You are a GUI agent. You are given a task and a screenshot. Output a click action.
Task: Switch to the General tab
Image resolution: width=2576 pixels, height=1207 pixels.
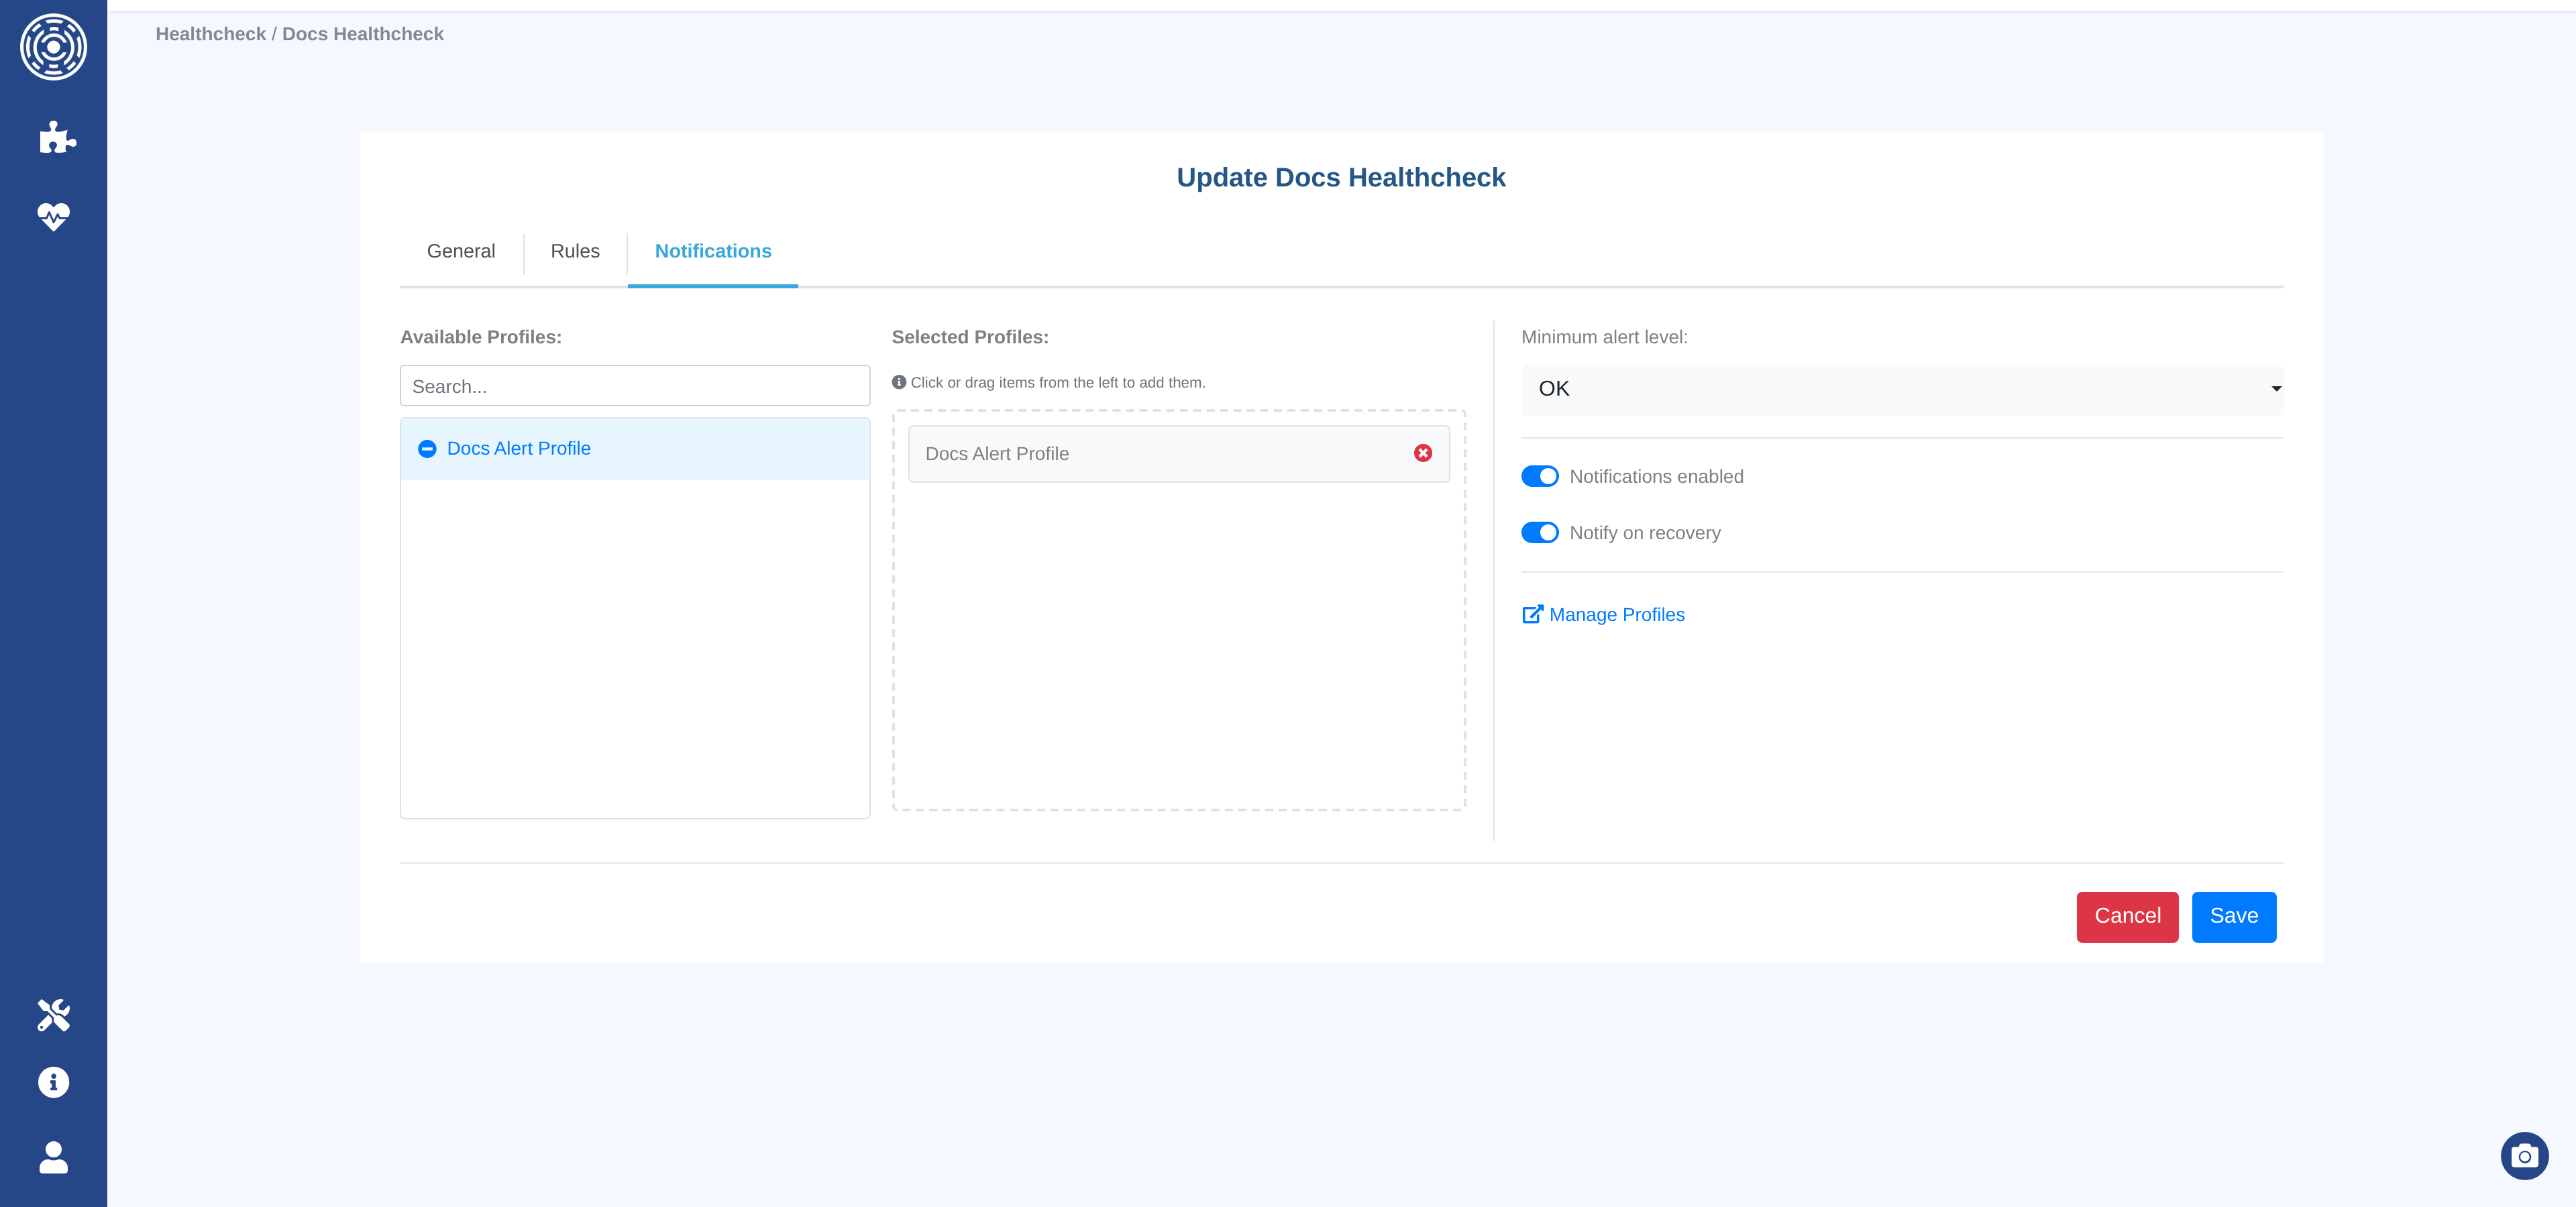click(x=460, y=251)
